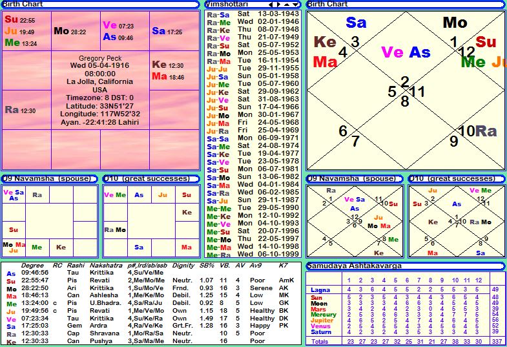
Task: Click Mo 28:22 in the pink birth chart
Action: [x=70, y=32]
